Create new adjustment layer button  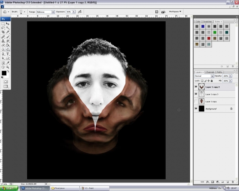click(217, 182)
